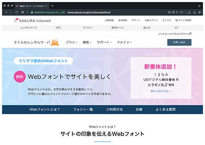Click the Webフォントでサイトを美しく headline
The height and width of the screenshot is (145, 205).
coord(69,77)
